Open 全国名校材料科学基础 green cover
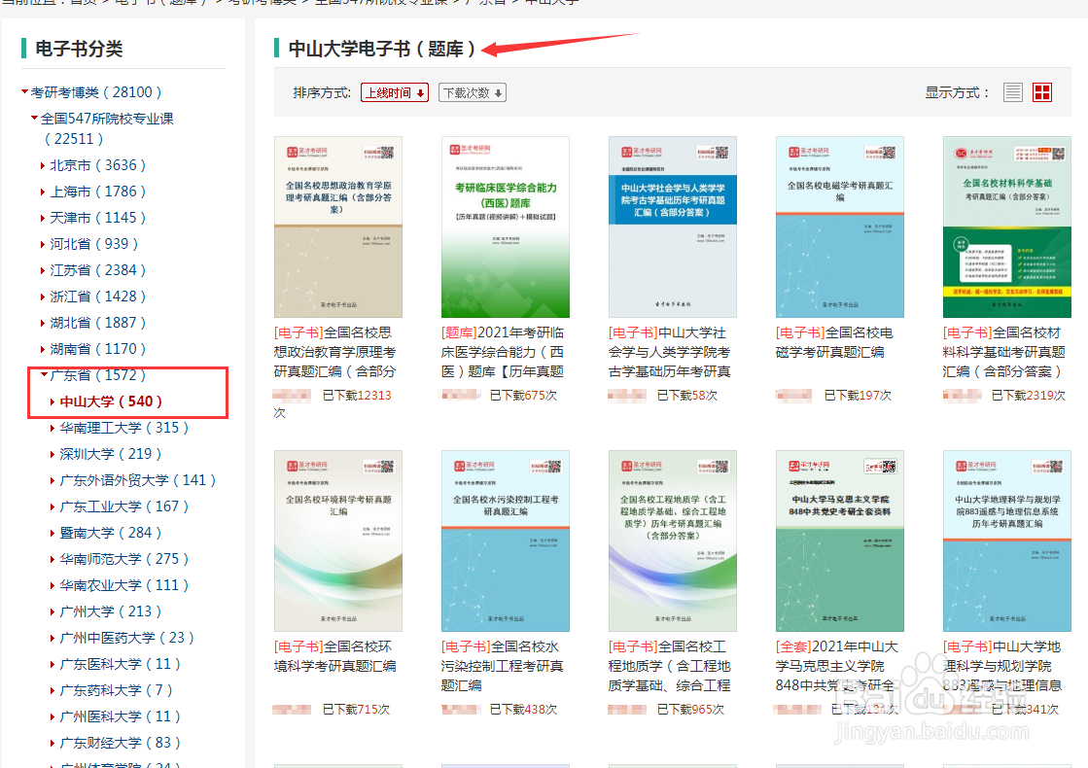This screenshot has height=768, width=1088. 1007,227
